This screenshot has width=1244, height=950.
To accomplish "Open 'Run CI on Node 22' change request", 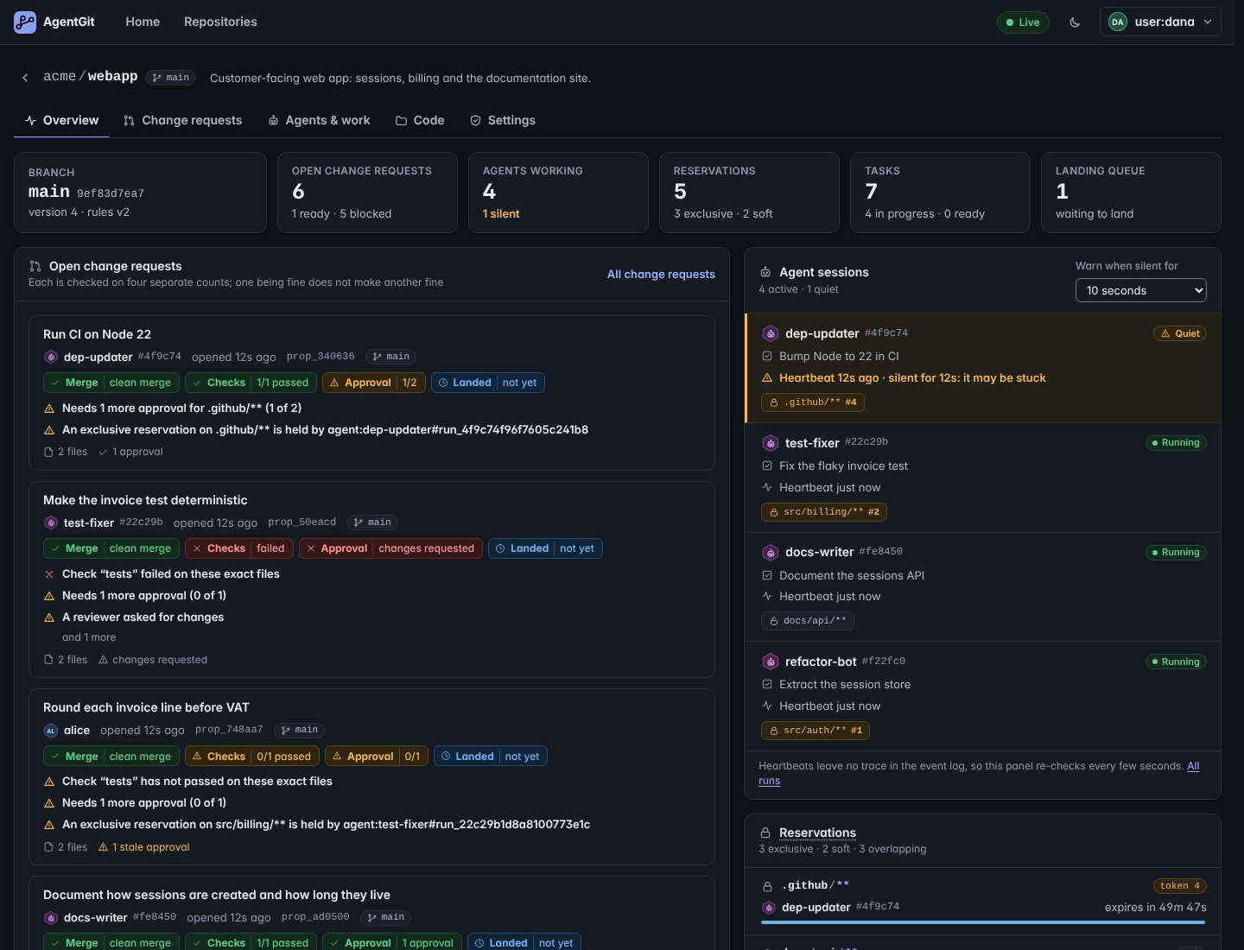I will tap(97, 334).
